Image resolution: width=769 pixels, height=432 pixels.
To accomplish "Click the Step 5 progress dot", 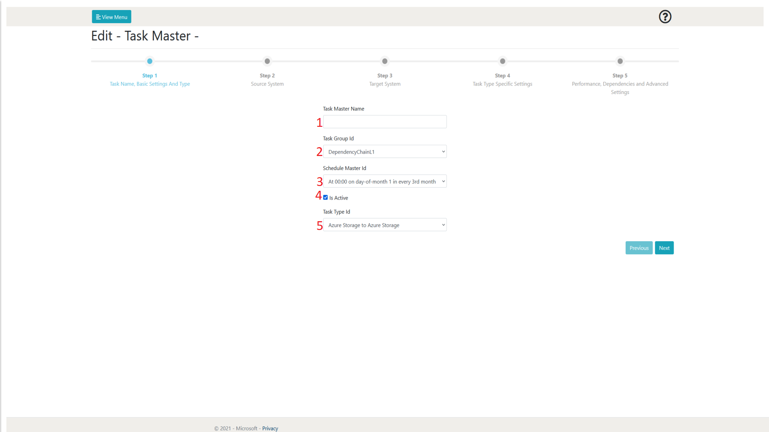I will (620, 61).
